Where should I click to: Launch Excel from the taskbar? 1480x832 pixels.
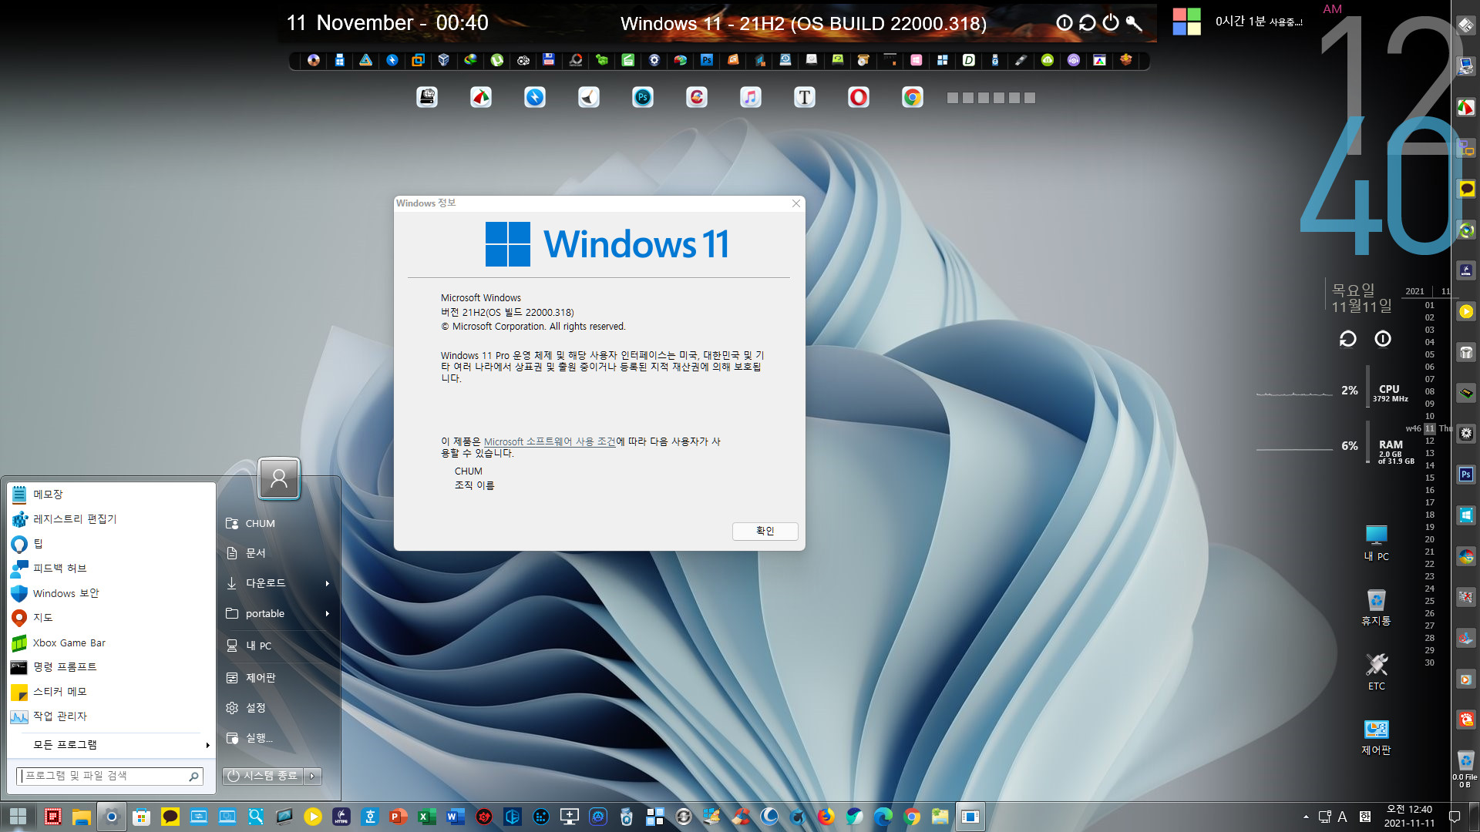click(x=427, y=817)
